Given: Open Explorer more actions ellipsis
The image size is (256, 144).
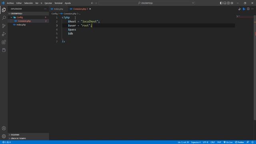Looking at the screenshot, I should click(x=45, y=9).
